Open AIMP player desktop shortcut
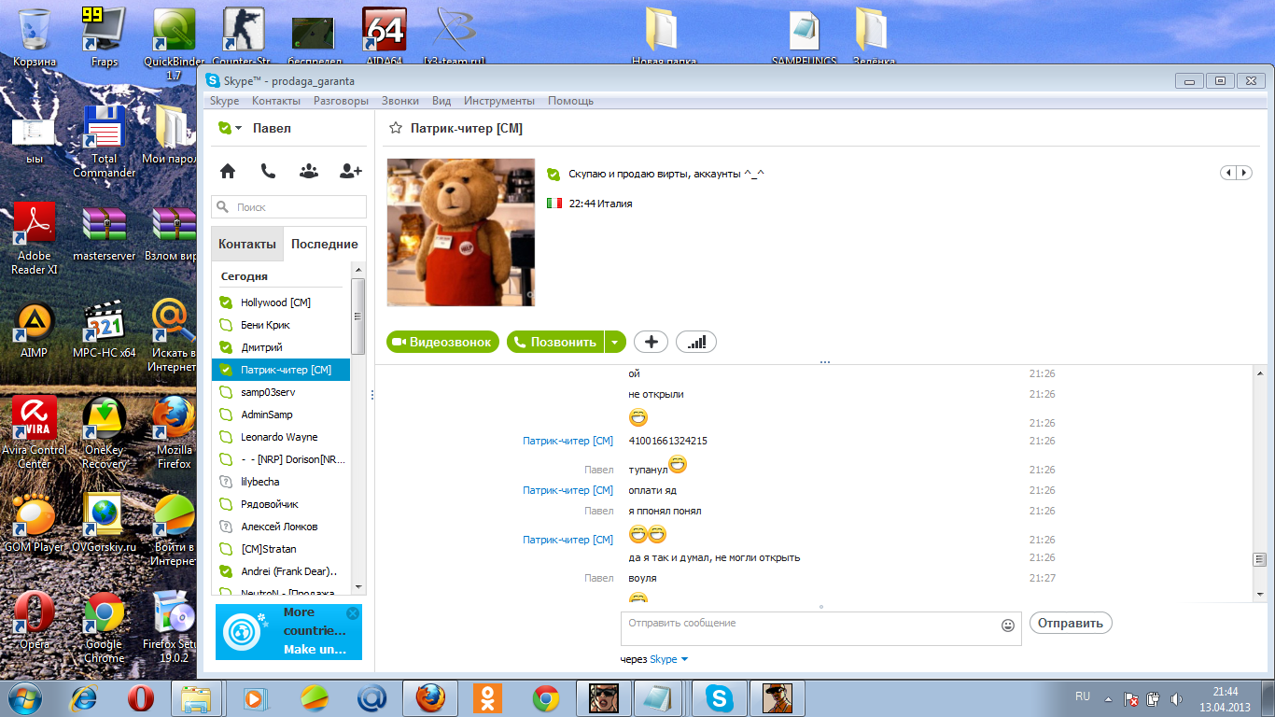This screenshot has width=1275, height=717. (x=35, y=330)
